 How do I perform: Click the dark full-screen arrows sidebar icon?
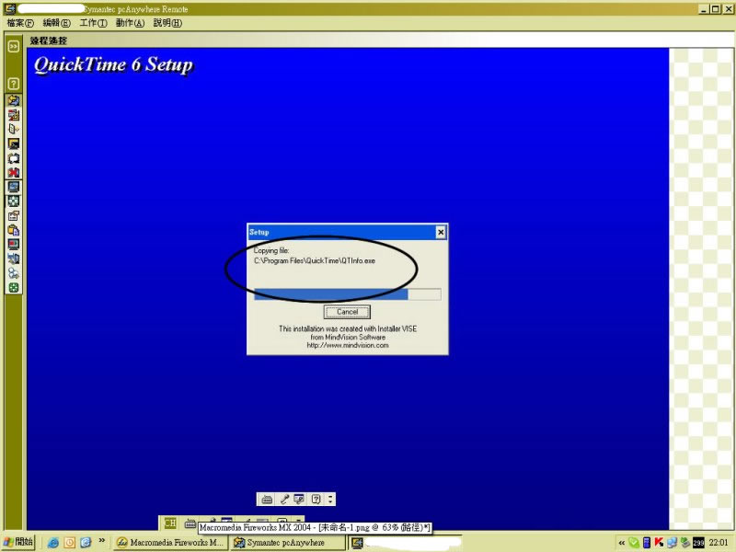tap(14, 201)
